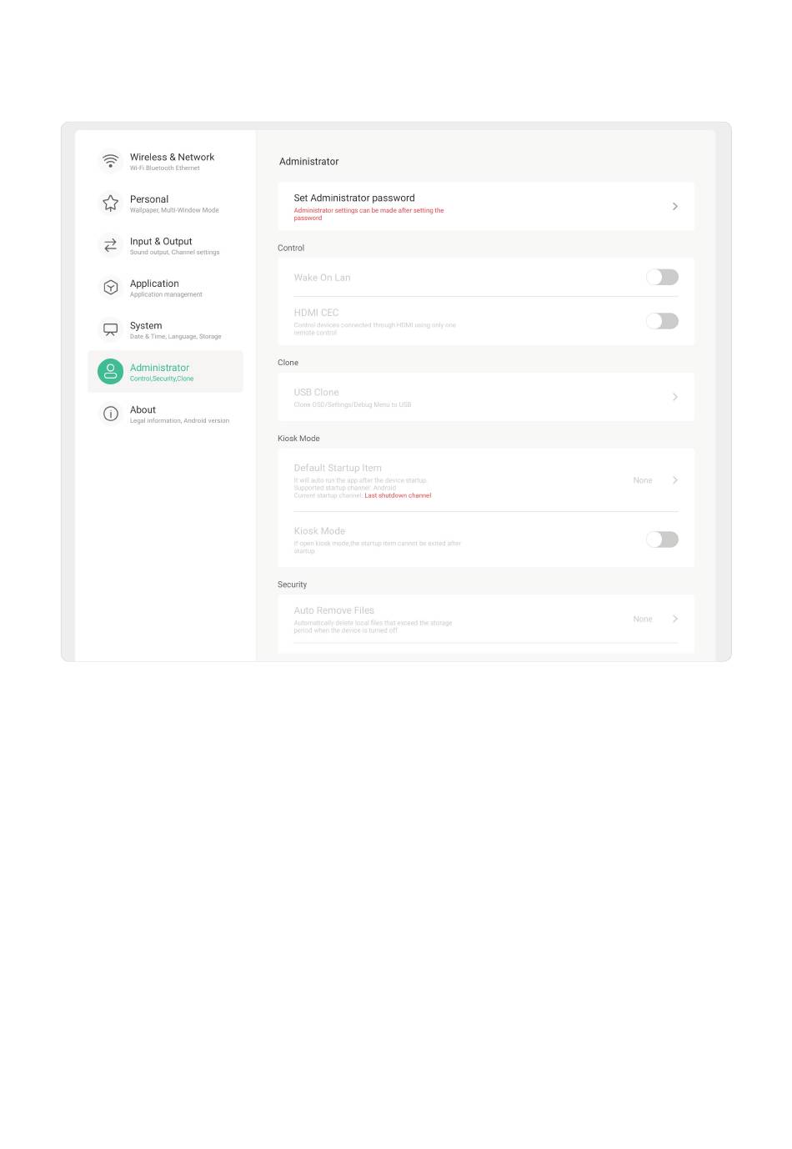Viewport: 792px width, 1149px height.
Task: Expand USB Clone options arrow
Action: (674, 397)
